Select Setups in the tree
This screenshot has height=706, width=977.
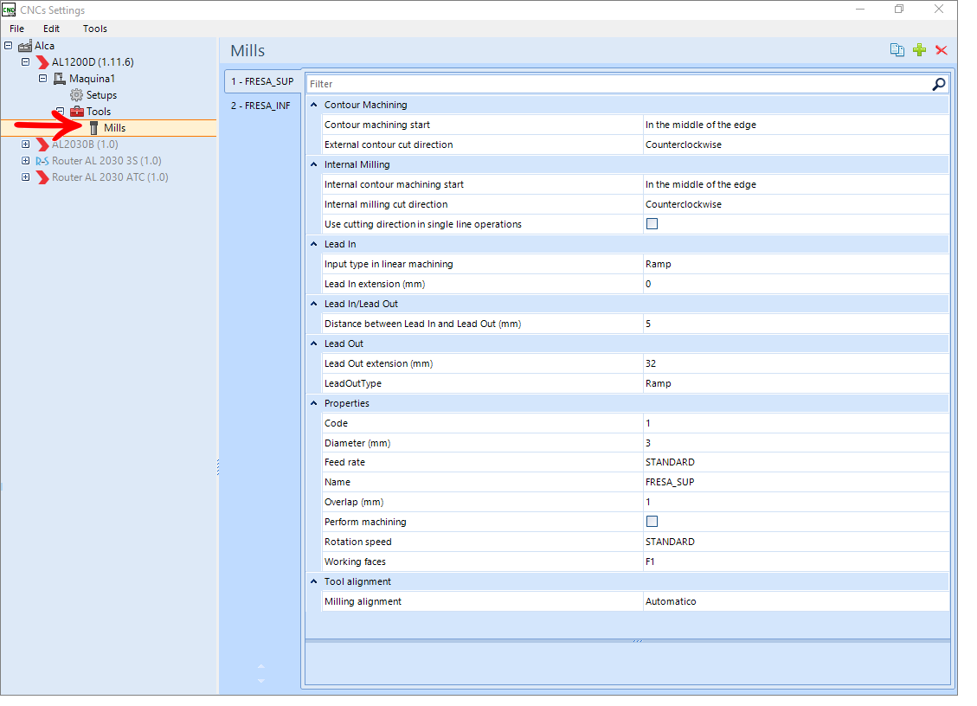tap(101, 95)
